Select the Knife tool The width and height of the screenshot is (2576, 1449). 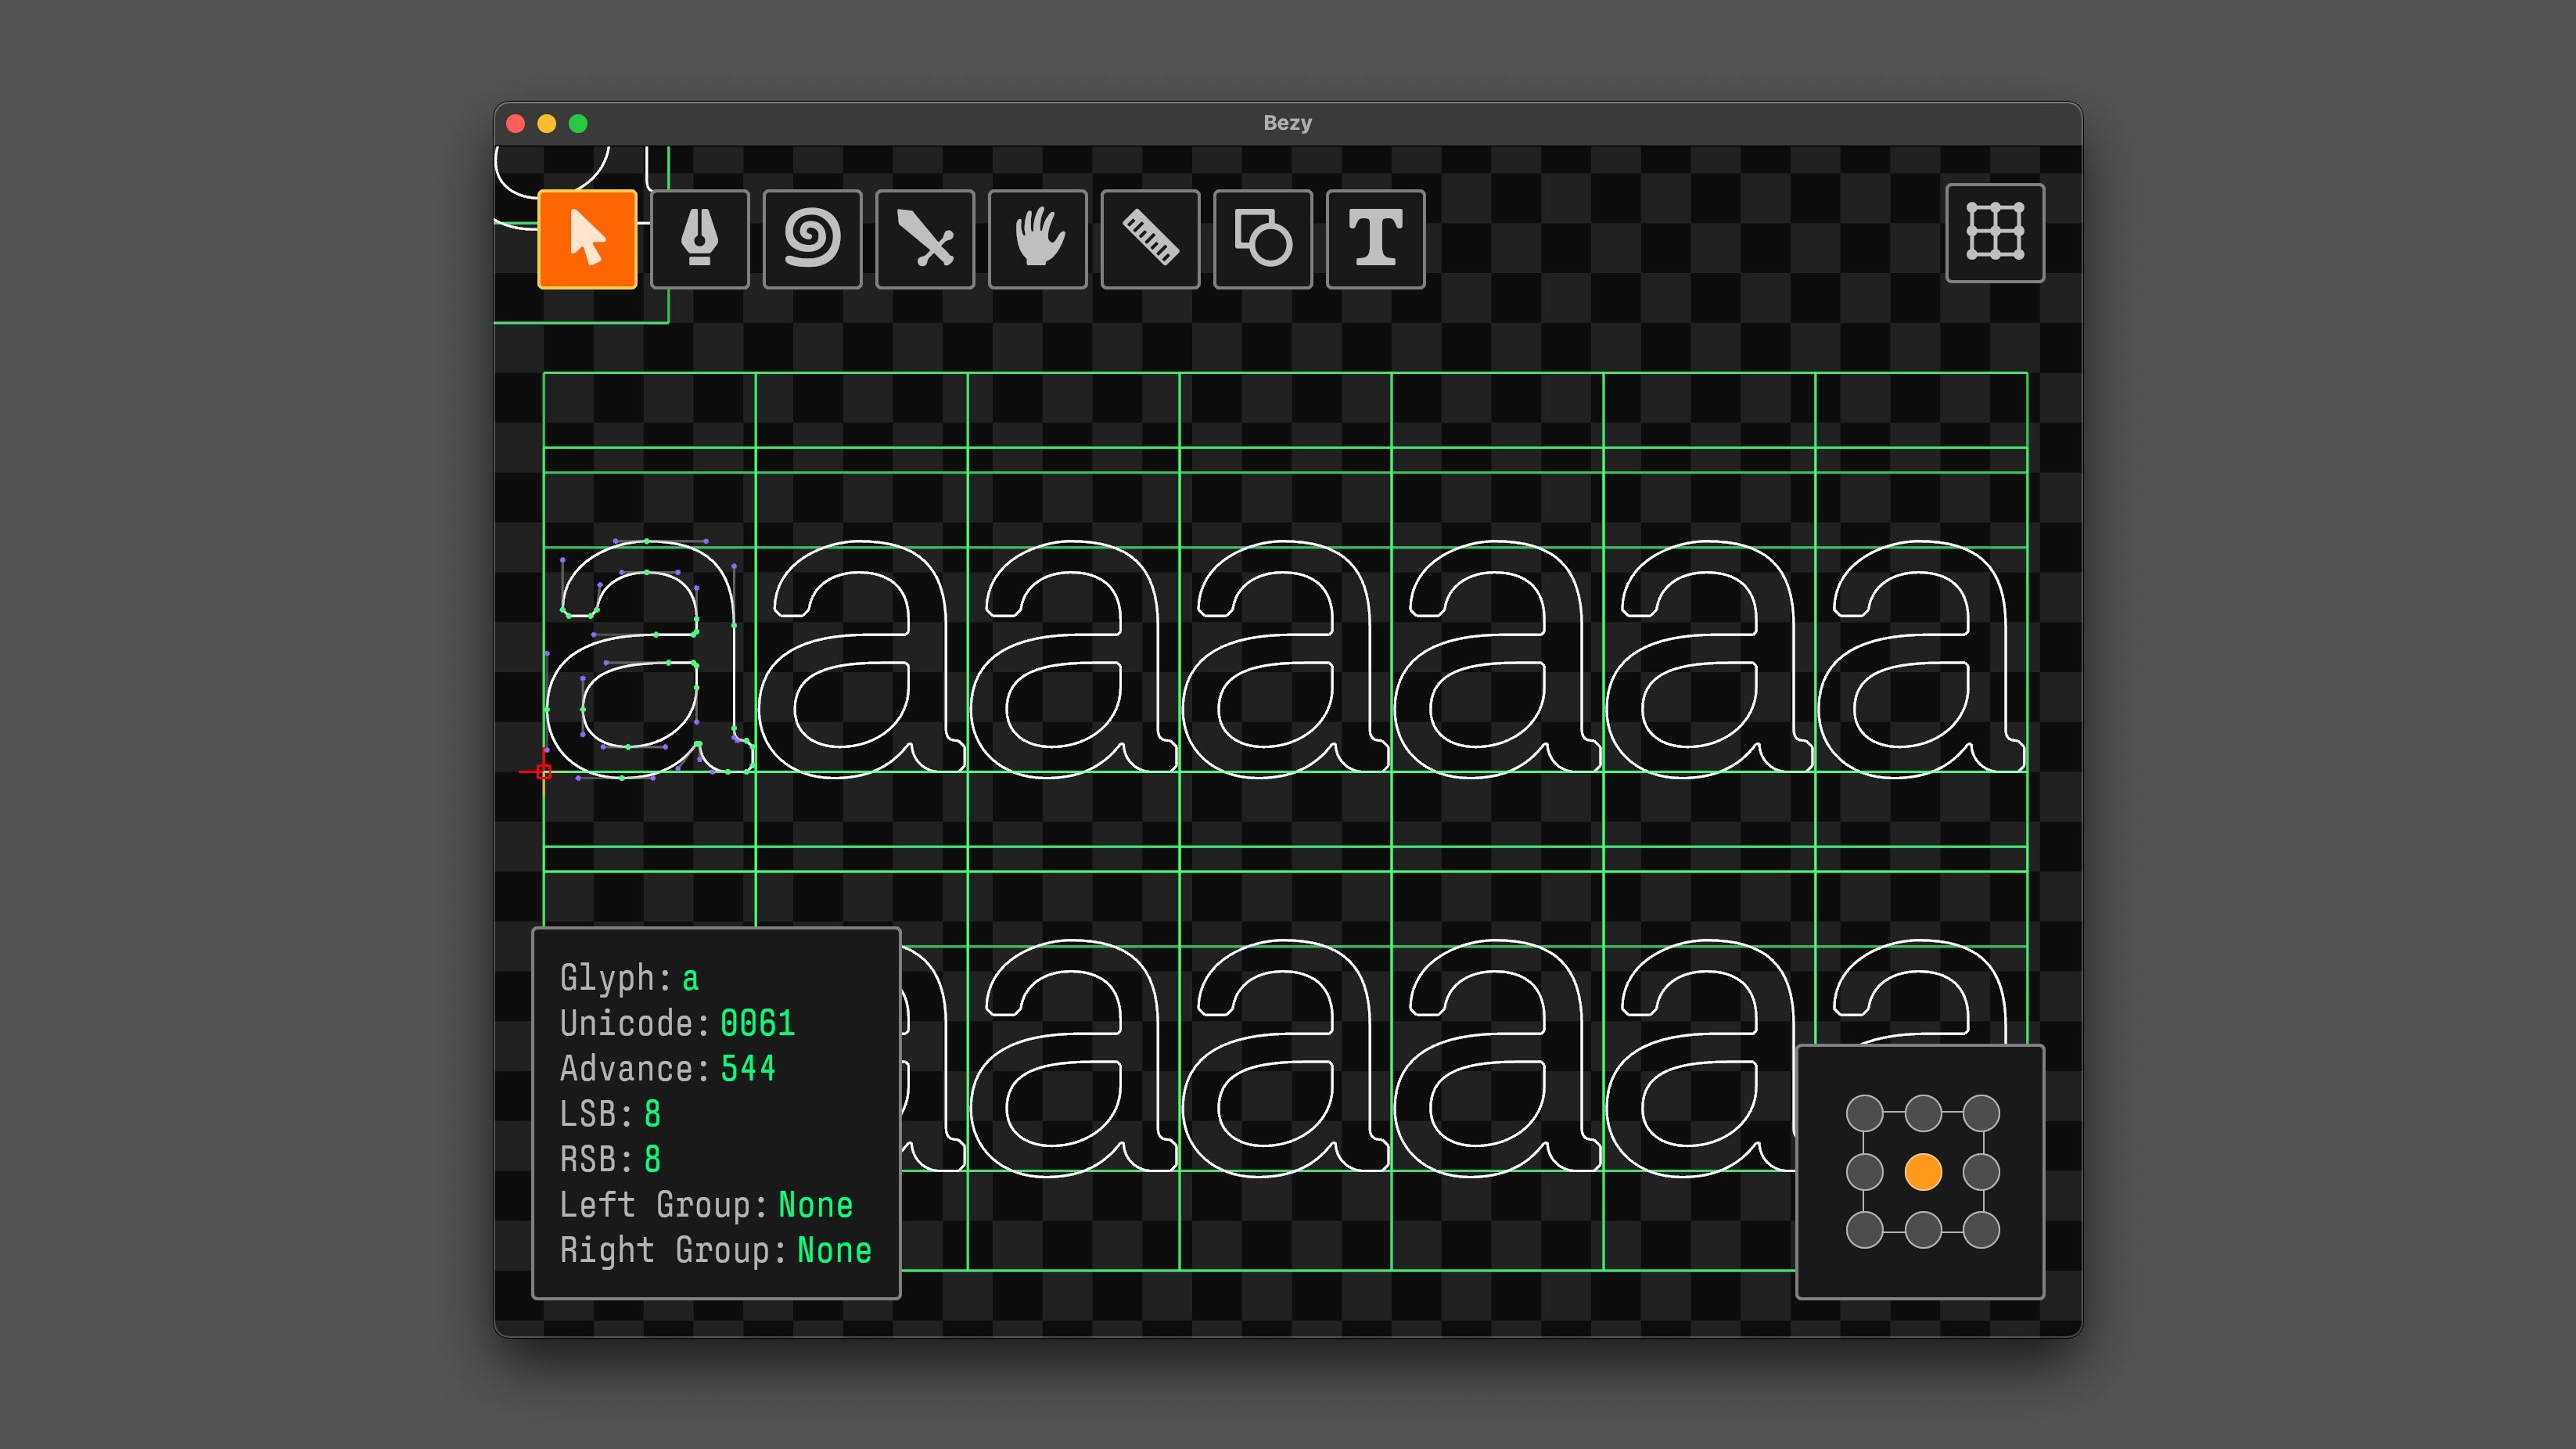pos(925,239)
